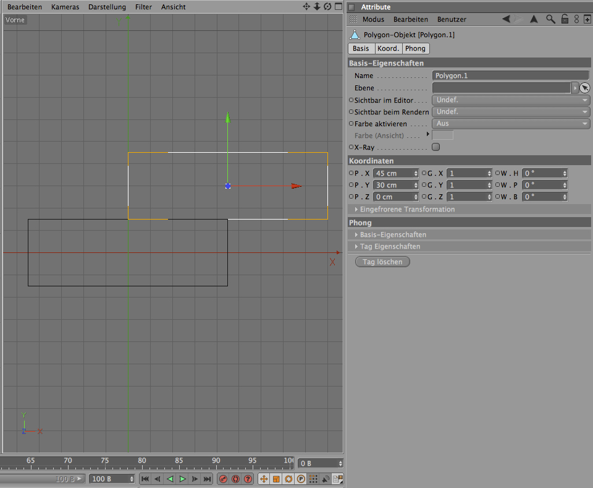
Task: Expand Eingefrorene Transformation section
Action: [407, 209]
